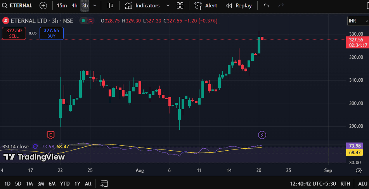Image resolution: width=369 pixels, height=189 pixels.
Task: Click the H329.30 high value
Action: [x=131, y=21]
